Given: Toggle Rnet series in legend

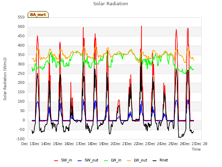Looking at the screenshot, I should tap(160, 160).
